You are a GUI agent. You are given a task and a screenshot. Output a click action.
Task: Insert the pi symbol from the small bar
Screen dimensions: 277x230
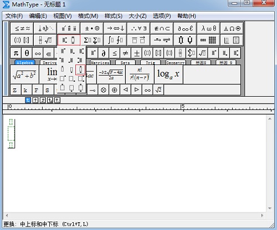click(x=16, y=53)
